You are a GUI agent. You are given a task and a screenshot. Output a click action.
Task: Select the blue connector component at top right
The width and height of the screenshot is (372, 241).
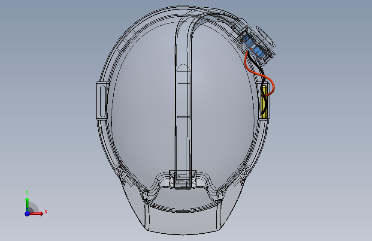255,48
